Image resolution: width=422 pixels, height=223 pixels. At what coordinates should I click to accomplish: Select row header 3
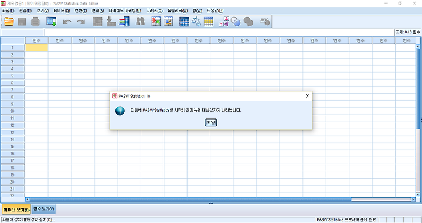point(12,62)
